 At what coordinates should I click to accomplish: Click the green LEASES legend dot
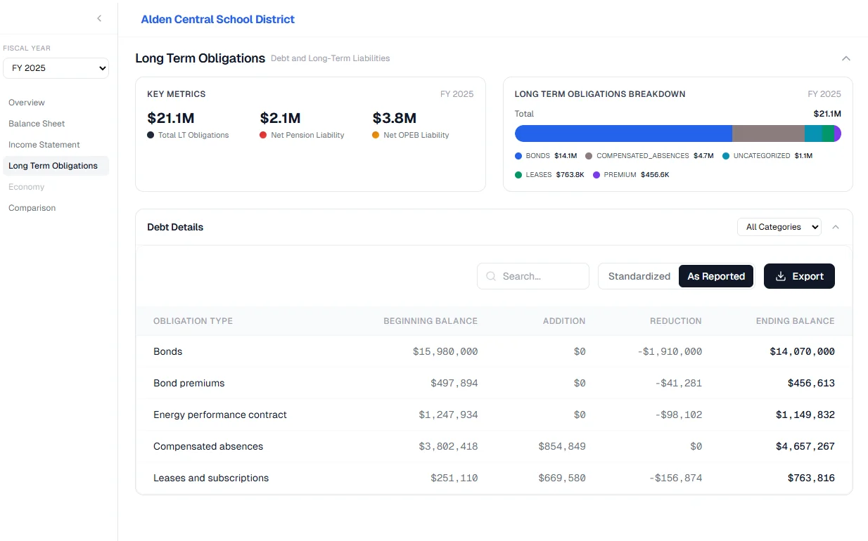tap(518, 175)
